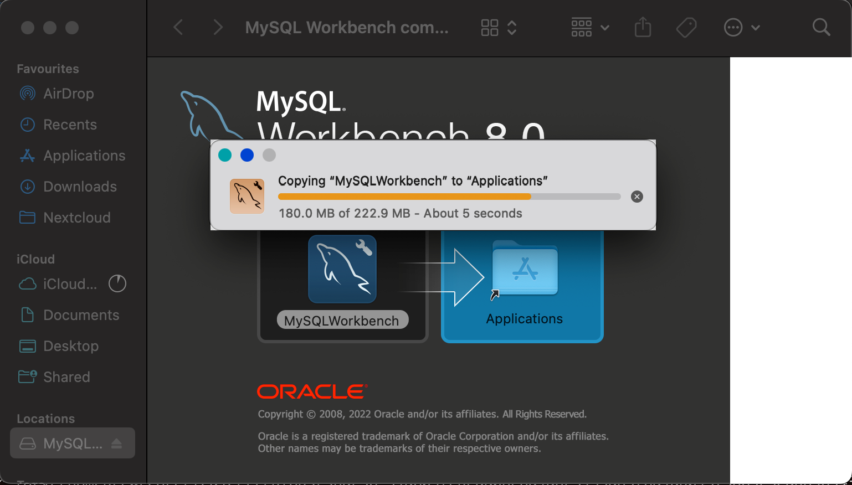
Task: Expand the group-by options dropdown
Action: click(x=590, y=27)
